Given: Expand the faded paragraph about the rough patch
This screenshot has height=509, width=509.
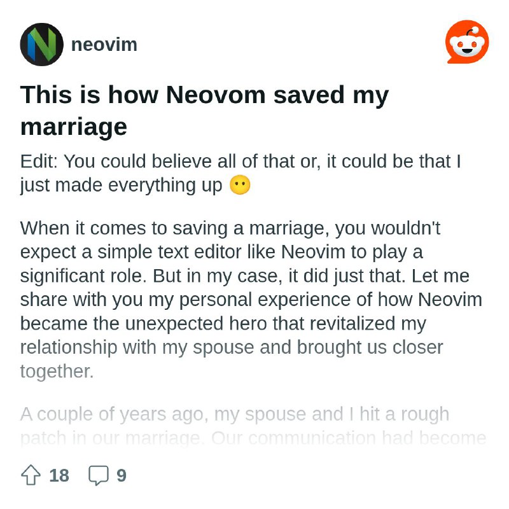Looking at the screenshot, I should click(235, 426).
